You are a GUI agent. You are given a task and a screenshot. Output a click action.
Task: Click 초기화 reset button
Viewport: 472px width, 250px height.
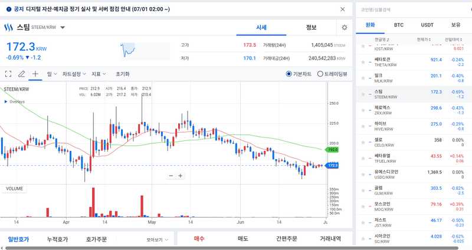[123, 74]
